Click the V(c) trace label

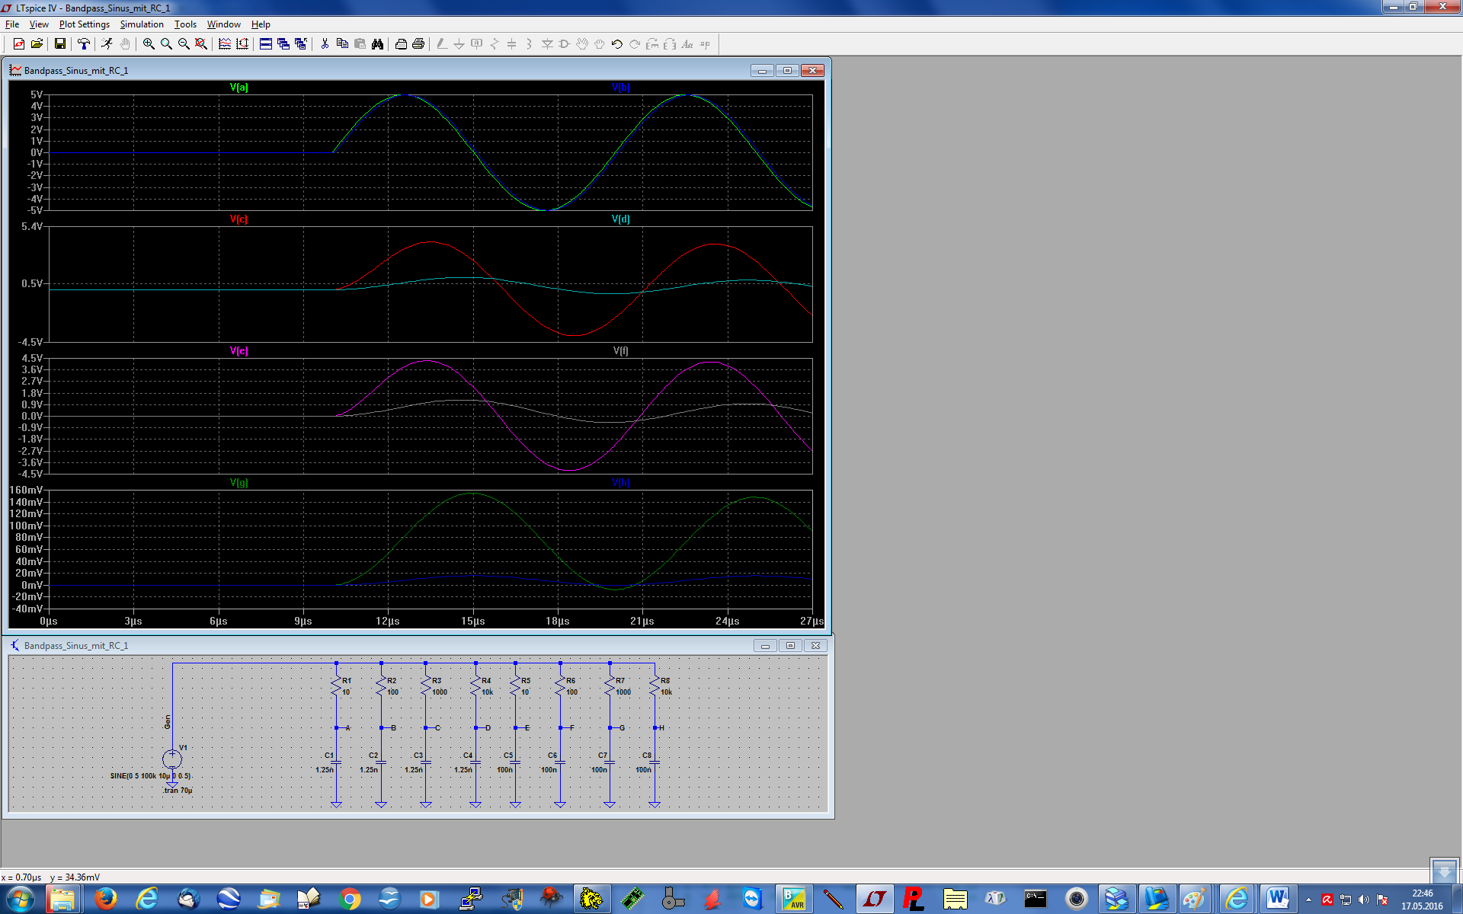(238, 219)
